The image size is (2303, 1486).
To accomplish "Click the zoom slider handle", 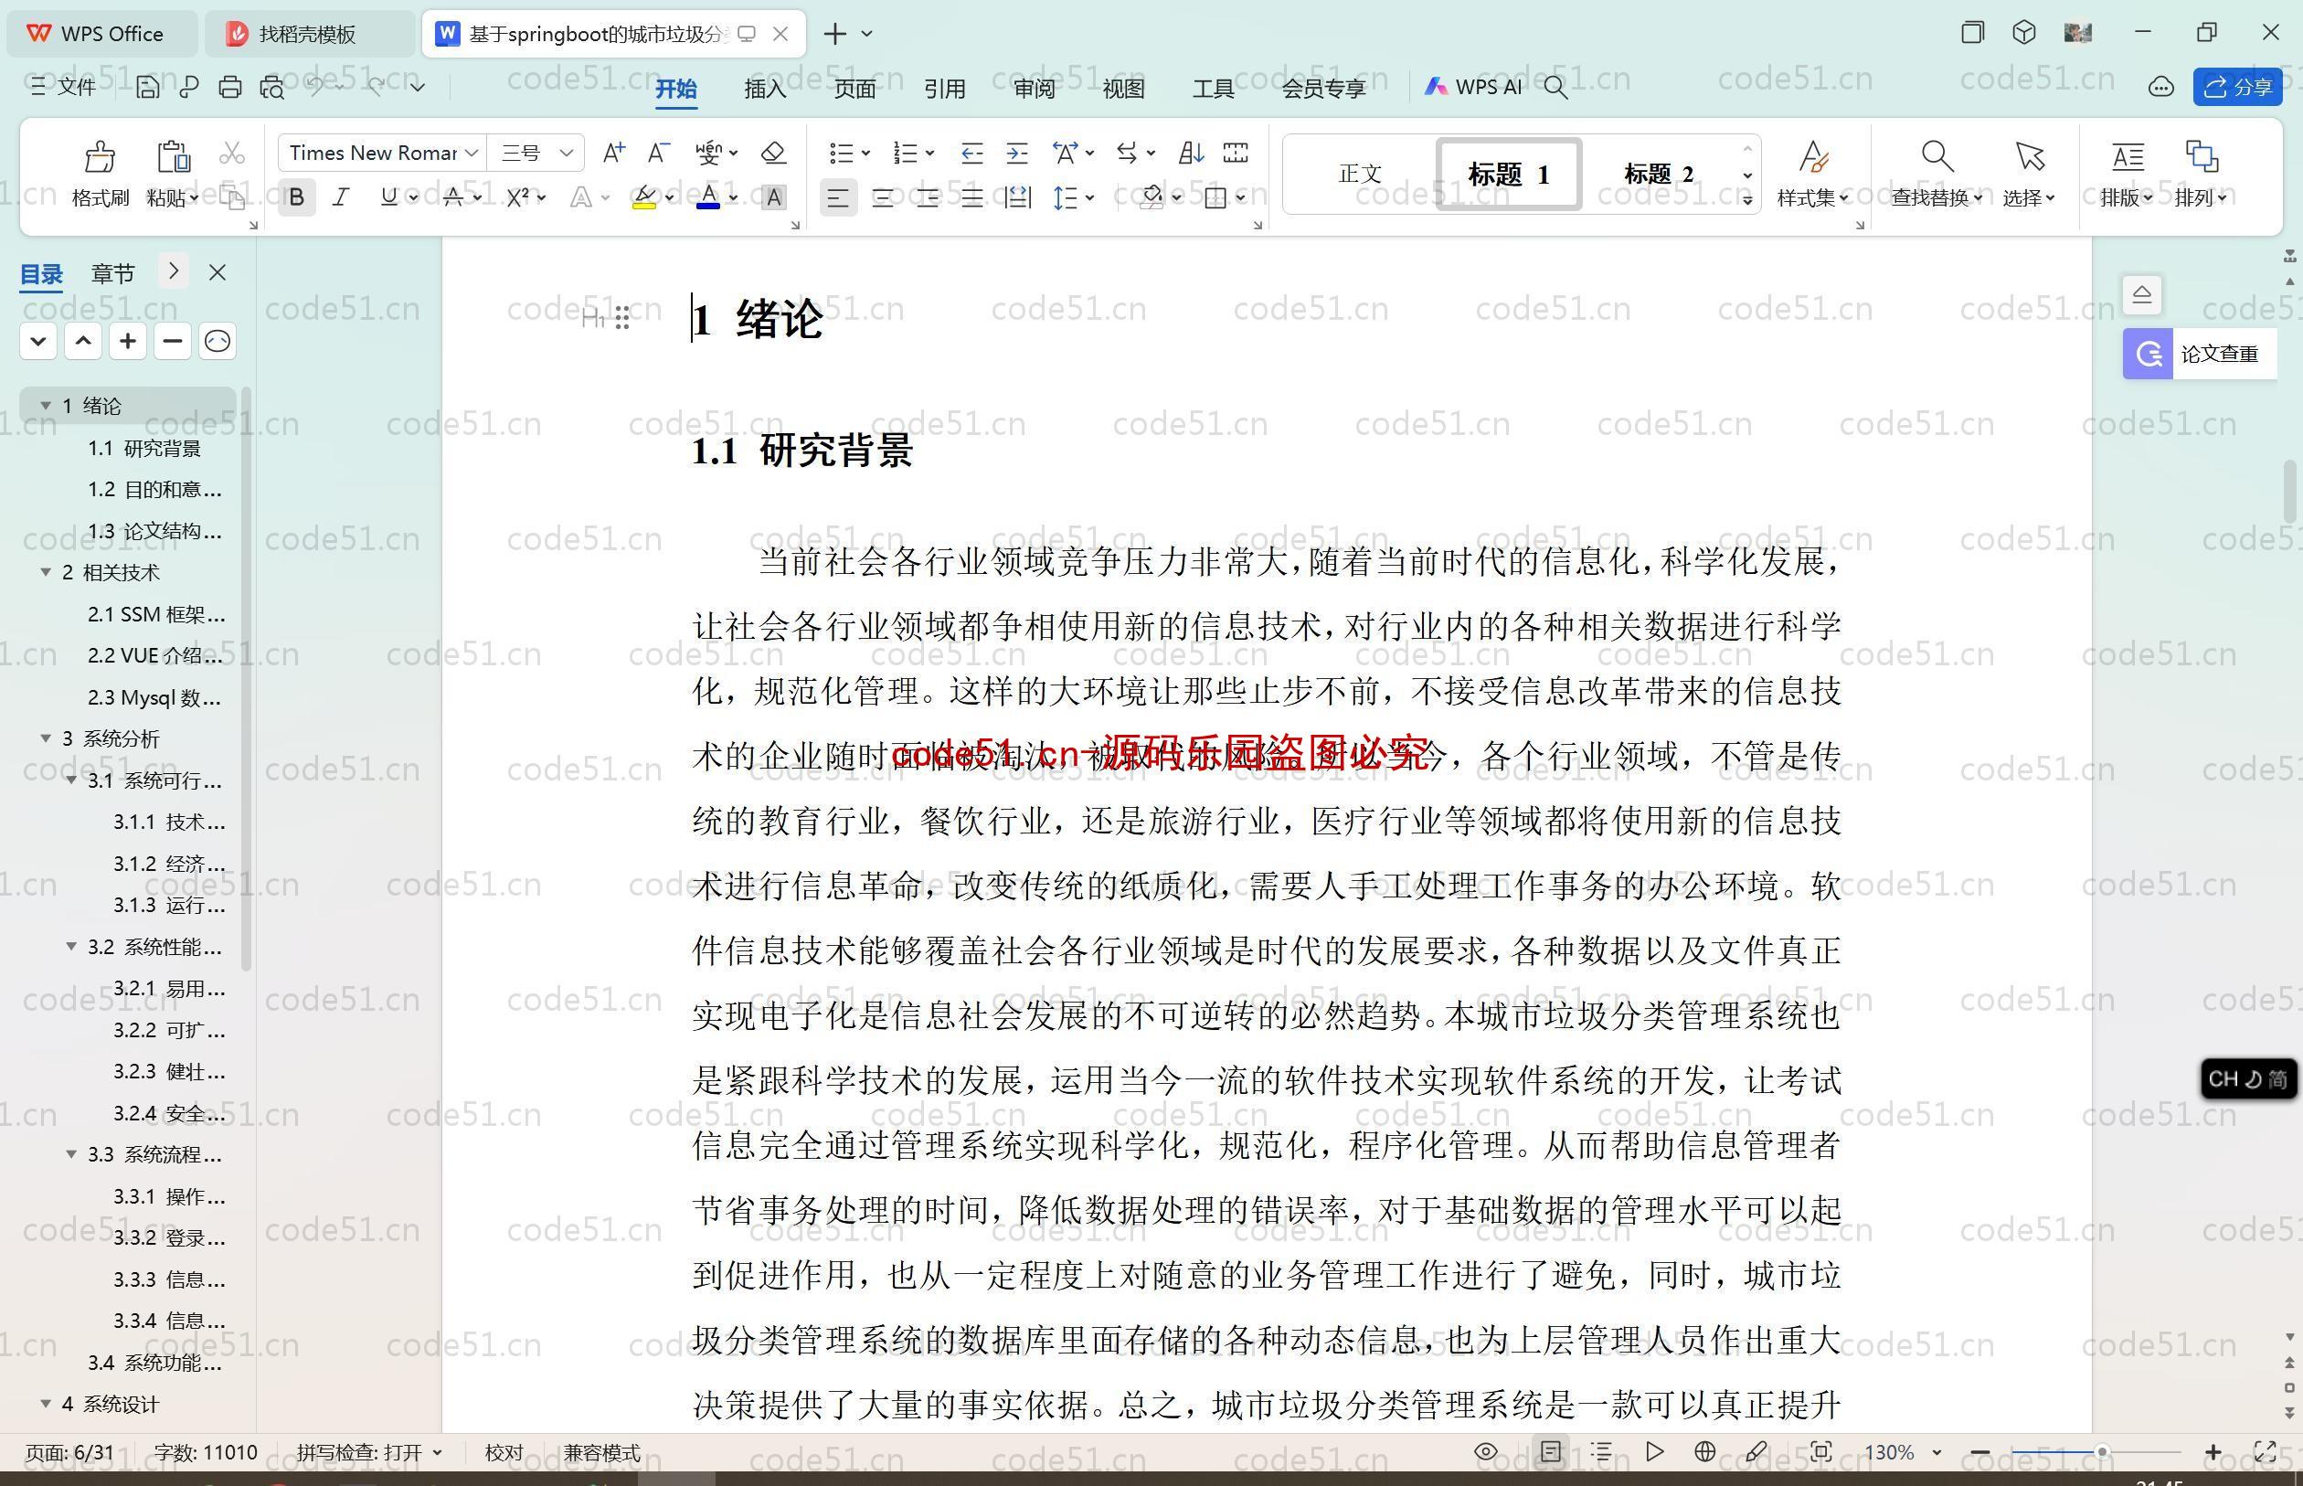I will tap(2101, 1451).
